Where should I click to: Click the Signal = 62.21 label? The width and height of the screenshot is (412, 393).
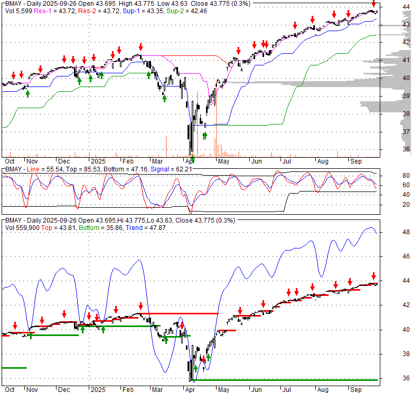pos(171,169)
